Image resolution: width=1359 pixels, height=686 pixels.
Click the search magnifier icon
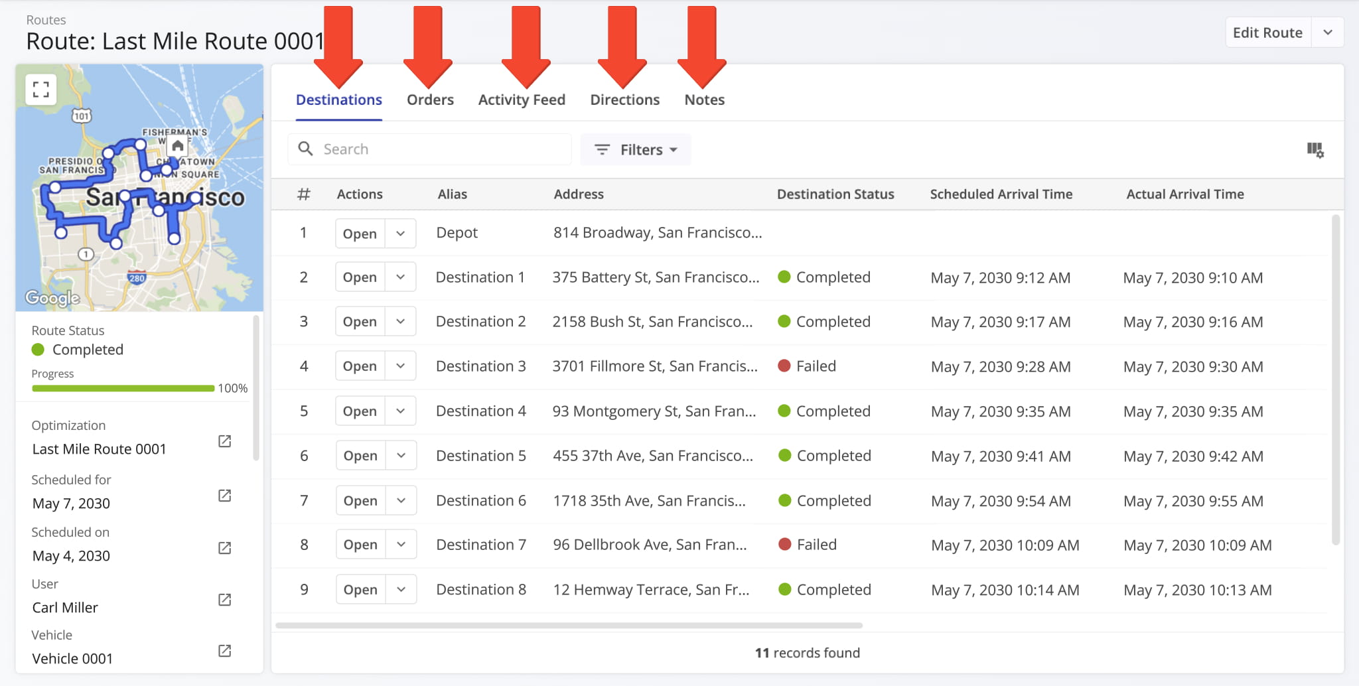pyautogui.click(x=305, y=149)
